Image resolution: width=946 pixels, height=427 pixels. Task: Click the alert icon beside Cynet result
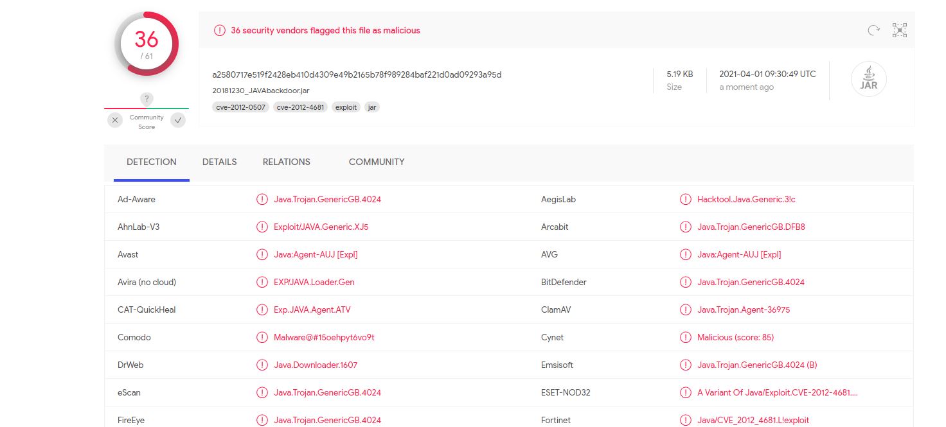point(686,337)
